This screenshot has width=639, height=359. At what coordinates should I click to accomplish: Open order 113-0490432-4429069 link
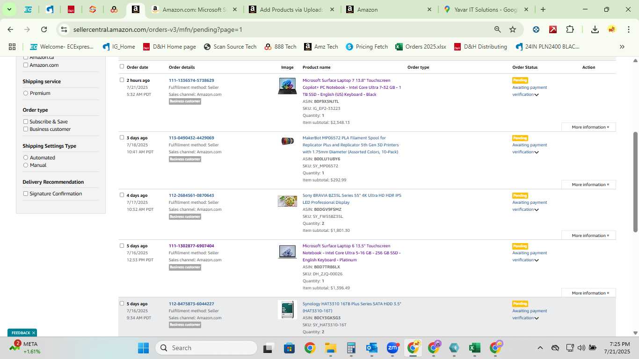pyautogui.click(x=191, y=138)
